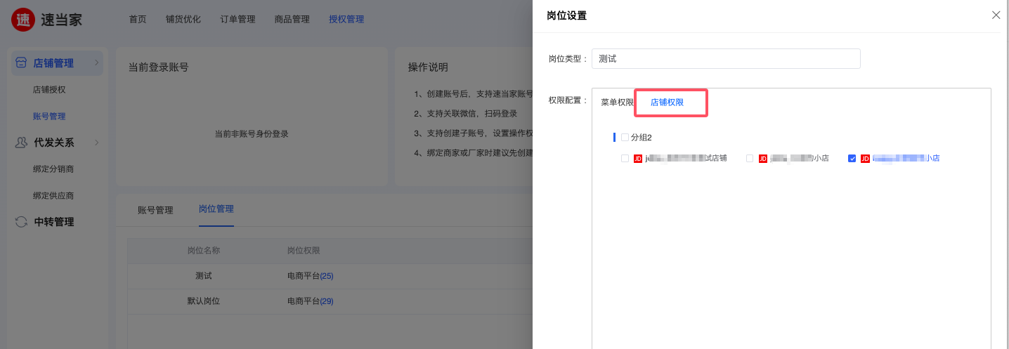Image resolution: width=1009 pixels, height=349 pixels.
Task: Open 订单管理 in the top navigation
Action: coord(237,20)
